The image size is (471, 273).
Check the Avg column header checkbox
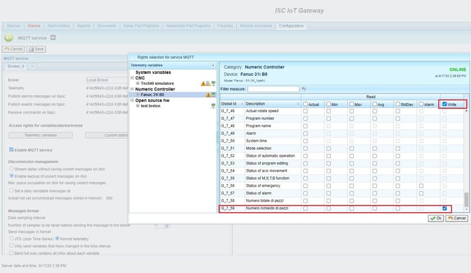pyautogui.click(x=374, y=104)
